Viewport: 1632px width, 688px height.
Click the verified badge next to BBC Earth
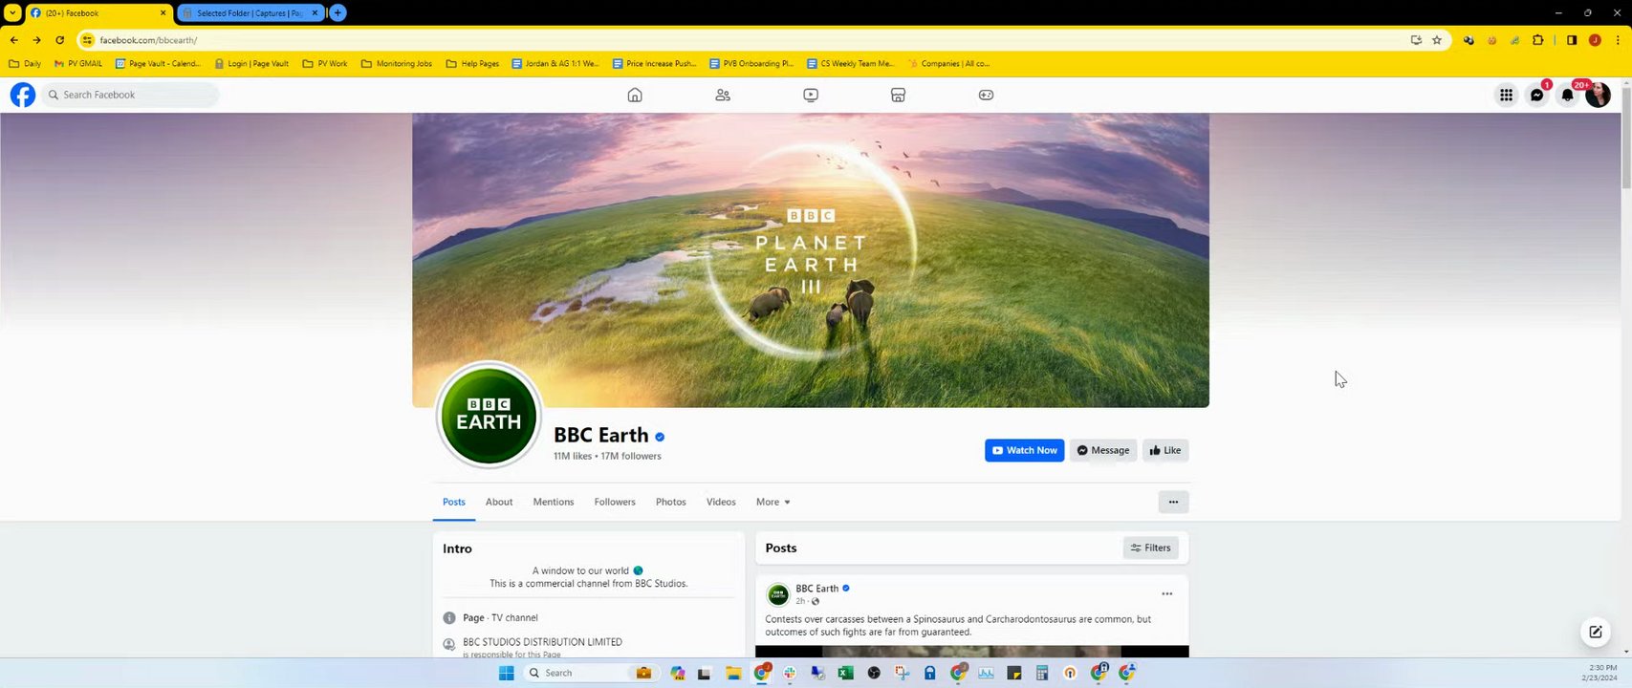[660, 437]
